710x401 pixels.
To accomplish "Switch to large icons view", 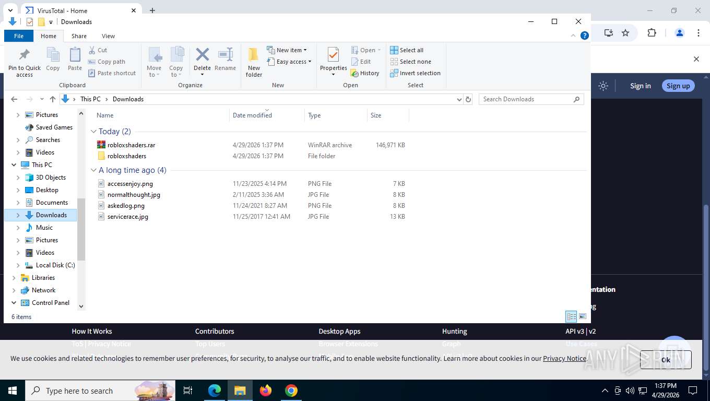I will pyautogui.click(x=583, y=316).
